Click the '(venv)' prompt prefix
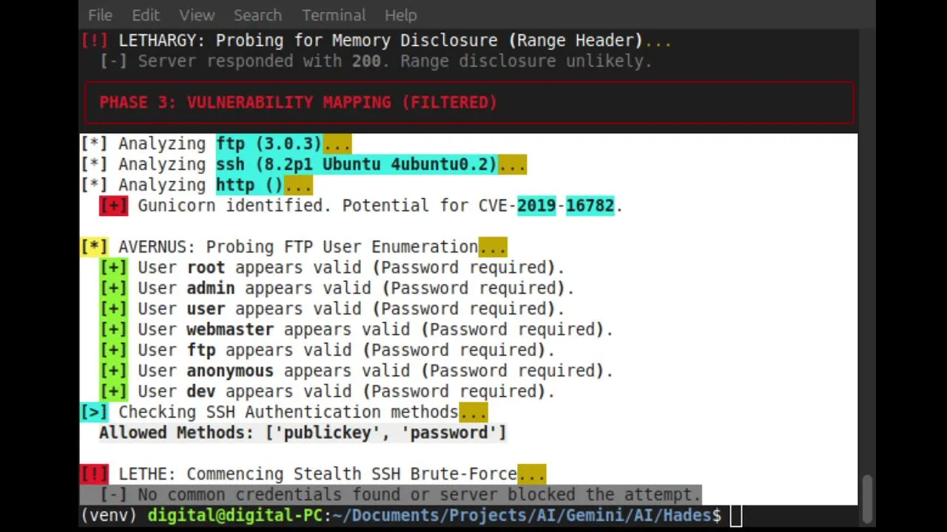947x532 pixels. point(109,515)
